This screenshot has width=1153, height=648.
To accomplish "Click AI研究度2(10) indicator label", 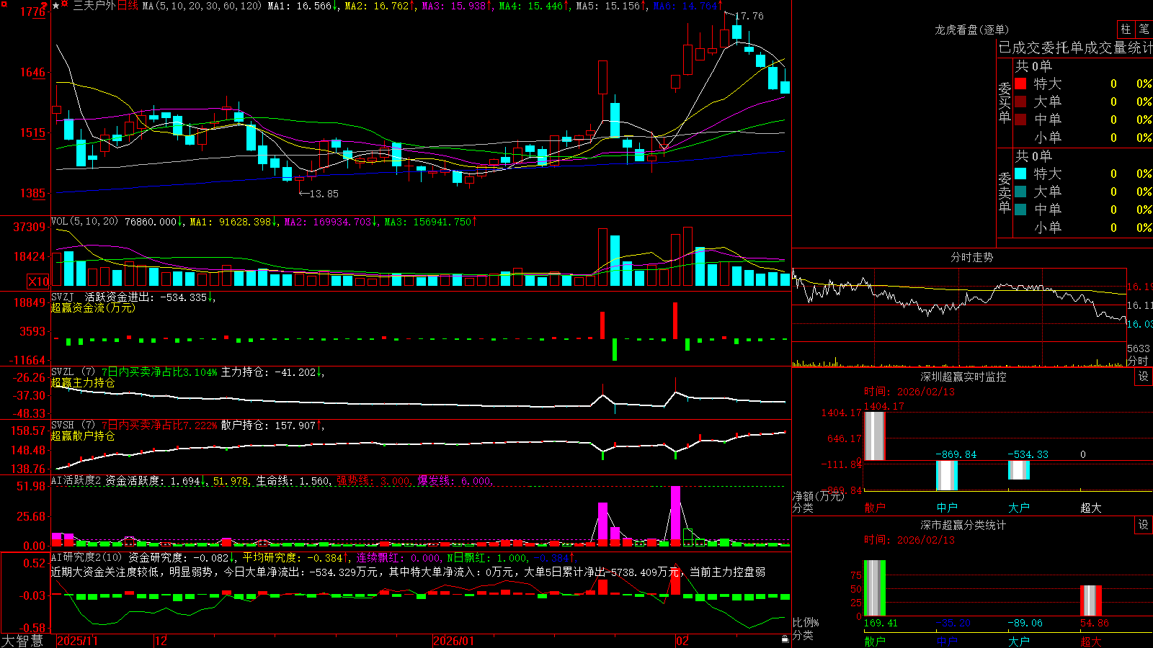I will point(86,558).
